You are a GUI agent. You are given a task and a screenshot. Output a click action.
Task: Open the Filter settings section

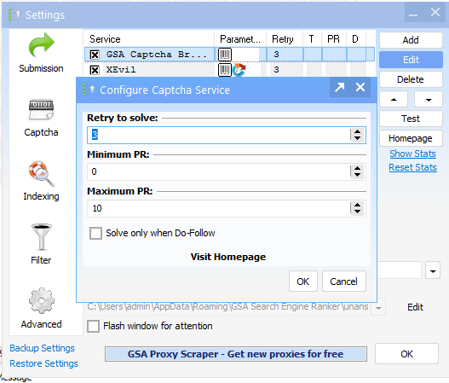pyautogui.click(x=41, y=244)
